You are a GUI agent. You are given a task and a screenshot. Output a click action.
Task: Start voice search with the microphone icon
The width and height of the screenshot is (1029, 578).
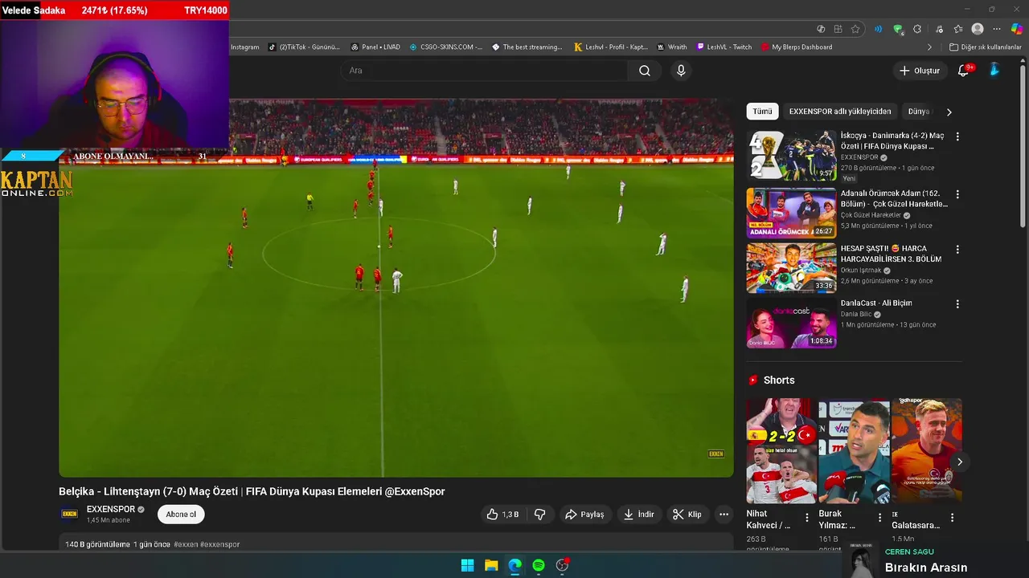point(681,71)
